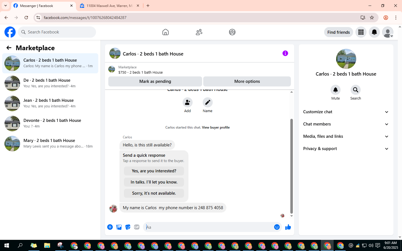Choose a sticker in composer
The width and height of the screenshot is (402, 251).
(128, 227)
